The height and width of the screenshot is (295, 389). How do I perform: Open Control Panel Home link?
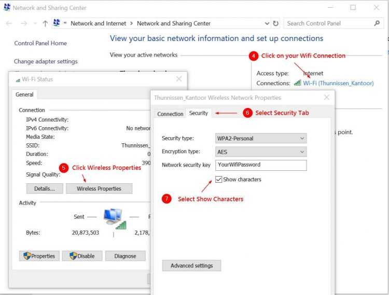pyautogui.click(x=40, y=43)
